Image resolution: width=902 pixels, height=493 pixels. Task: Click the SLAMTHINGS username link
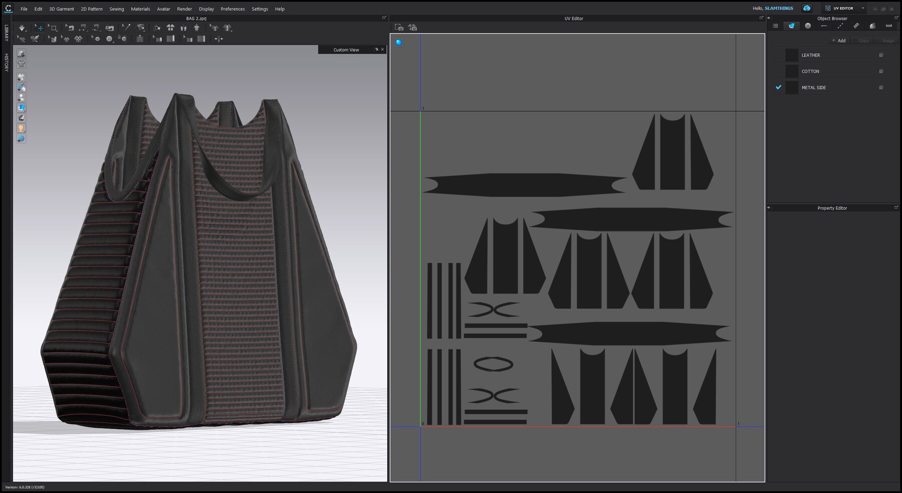click(x=779, y=9)
